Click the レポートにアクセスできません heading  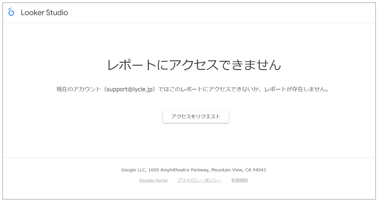pos(194,65)
